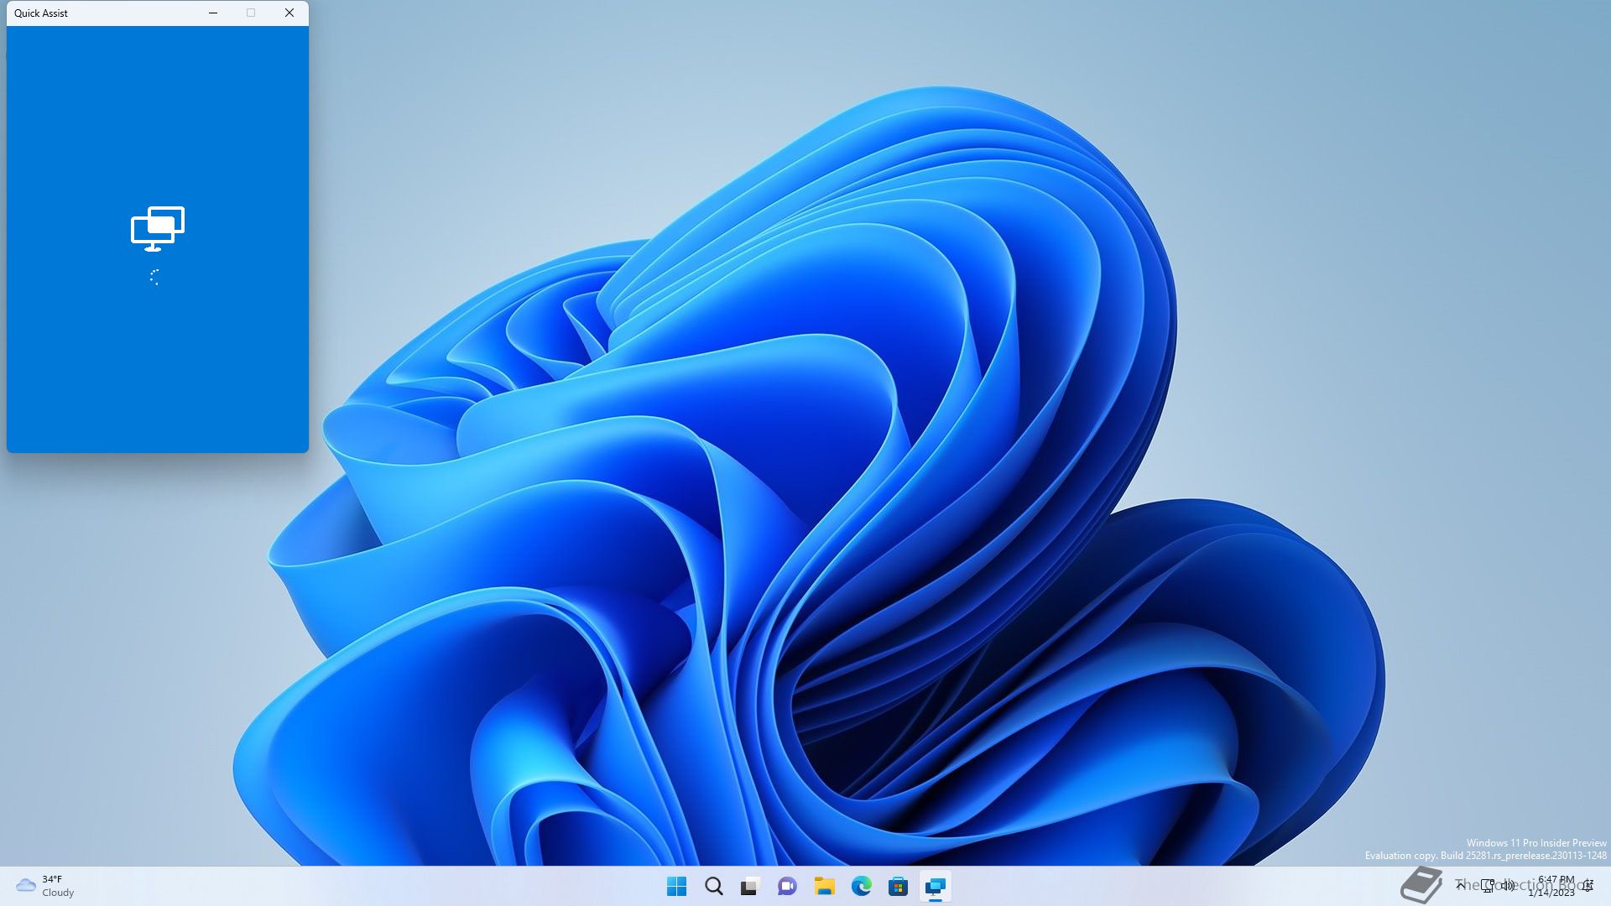Screen dimensions: 1611x906
Task: Close the Quick Assist window
Action: (289, 13)
